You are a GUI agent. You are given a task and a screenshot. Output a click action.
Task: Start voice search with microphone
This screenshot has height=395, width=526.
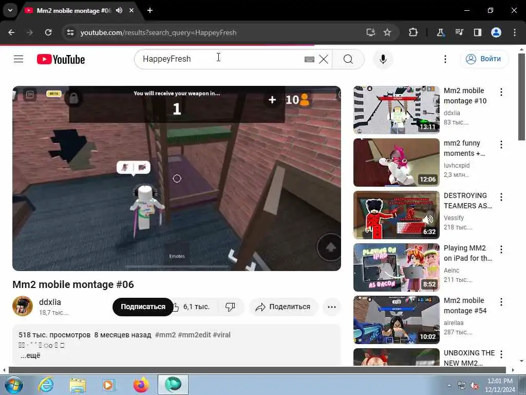383,60
